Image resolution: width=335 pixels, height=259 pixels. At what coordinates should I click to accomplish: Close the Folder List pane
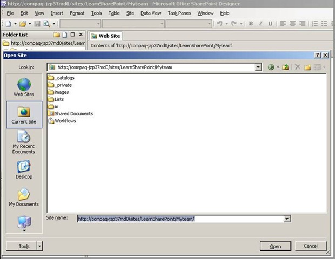(x=81, y=35)
